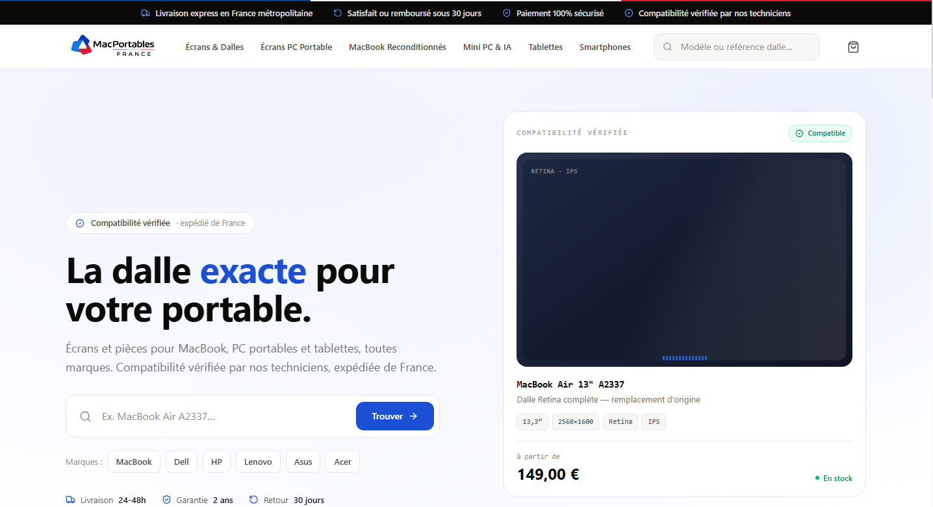Focus the Modèle ou référence dalle search field
933x507 pixels.
pyautogui.click(x=737, y=47)
